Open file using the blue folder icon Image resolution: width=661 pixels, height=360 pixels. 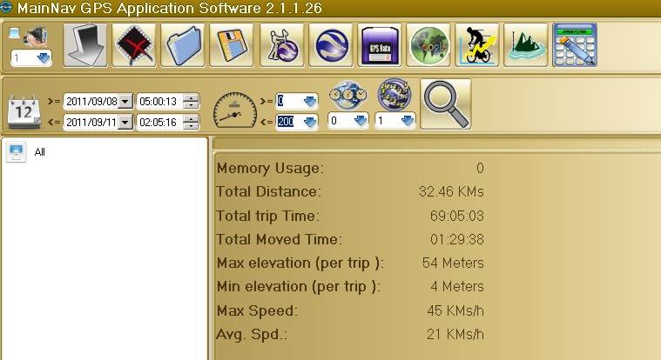184,45
